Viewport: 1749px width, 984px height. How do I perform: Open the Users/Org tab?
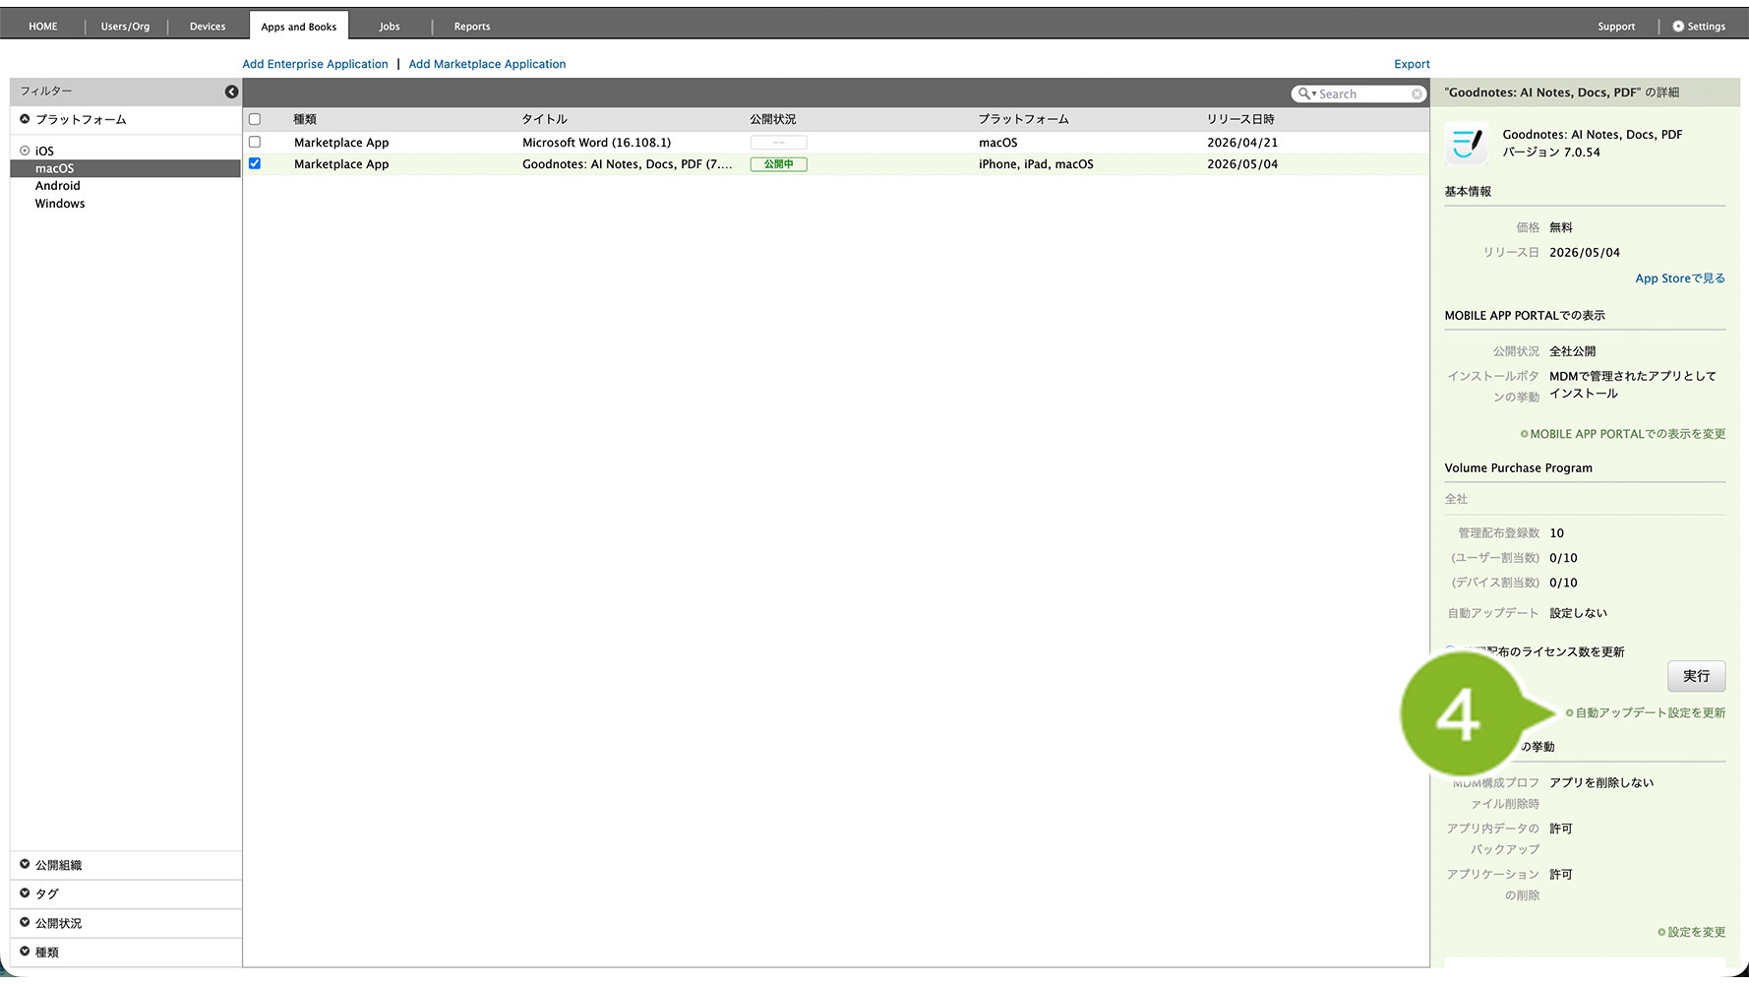126,27
